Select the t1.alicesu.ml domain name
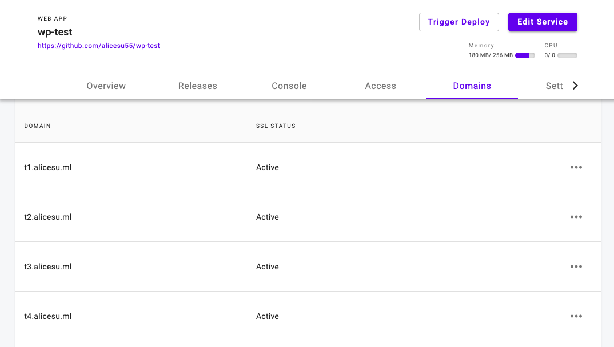 click(x=48, y=167)
